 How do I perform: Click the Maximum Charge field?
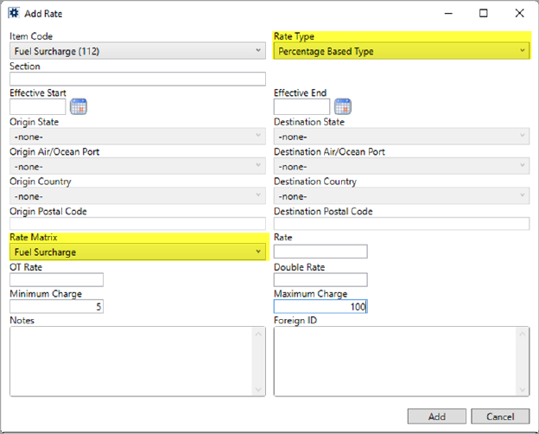[320, 307]
